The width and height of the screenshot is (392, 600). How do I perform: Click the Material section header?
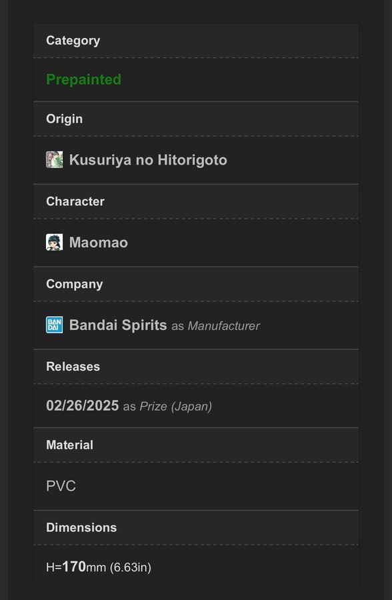coord(69,445)
